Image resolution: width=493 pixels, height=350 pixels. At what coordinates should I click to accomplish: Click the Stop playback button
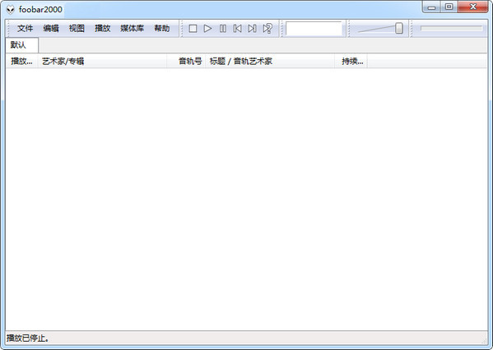[x=193, y=29]
